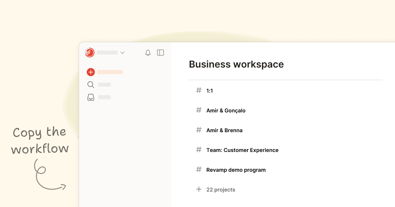This screenshot has height=207, width=395.
Task: Open the "Team: Customer Experience" project
Action: pyautogui.click(x=242, y=150)
